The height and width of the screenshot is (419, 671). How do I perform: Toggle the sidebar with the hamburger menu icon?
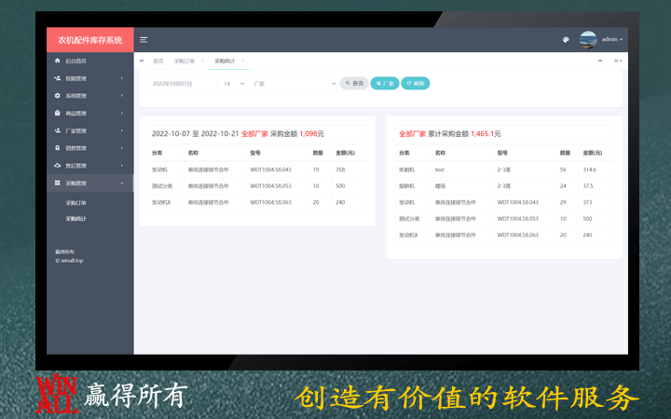[x=144, y=40]
